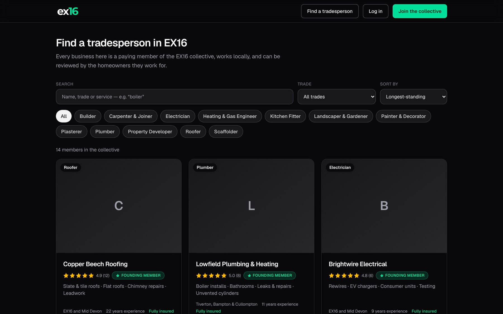Filter by Builder chip
The image size is (503, 314).
[88, 116]
